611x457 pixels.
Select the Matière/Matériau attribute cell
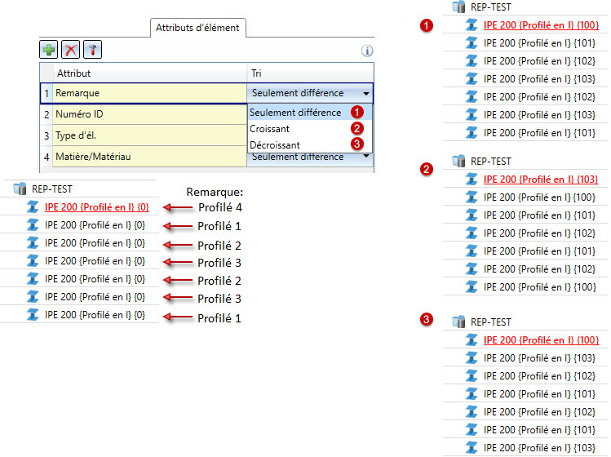(149, 157)
